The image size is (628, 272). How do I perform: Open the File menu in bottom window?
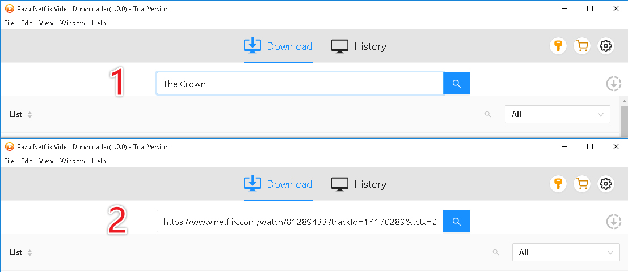[x=9, y=161]
